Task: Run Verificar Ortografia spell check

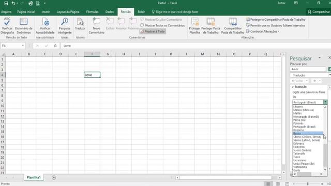Action: tap(7, 26)
